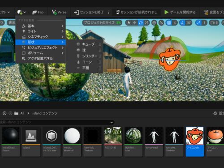Open scale snap value 1 dropdown
Screen dimensions: 224x168
(204, 23)
